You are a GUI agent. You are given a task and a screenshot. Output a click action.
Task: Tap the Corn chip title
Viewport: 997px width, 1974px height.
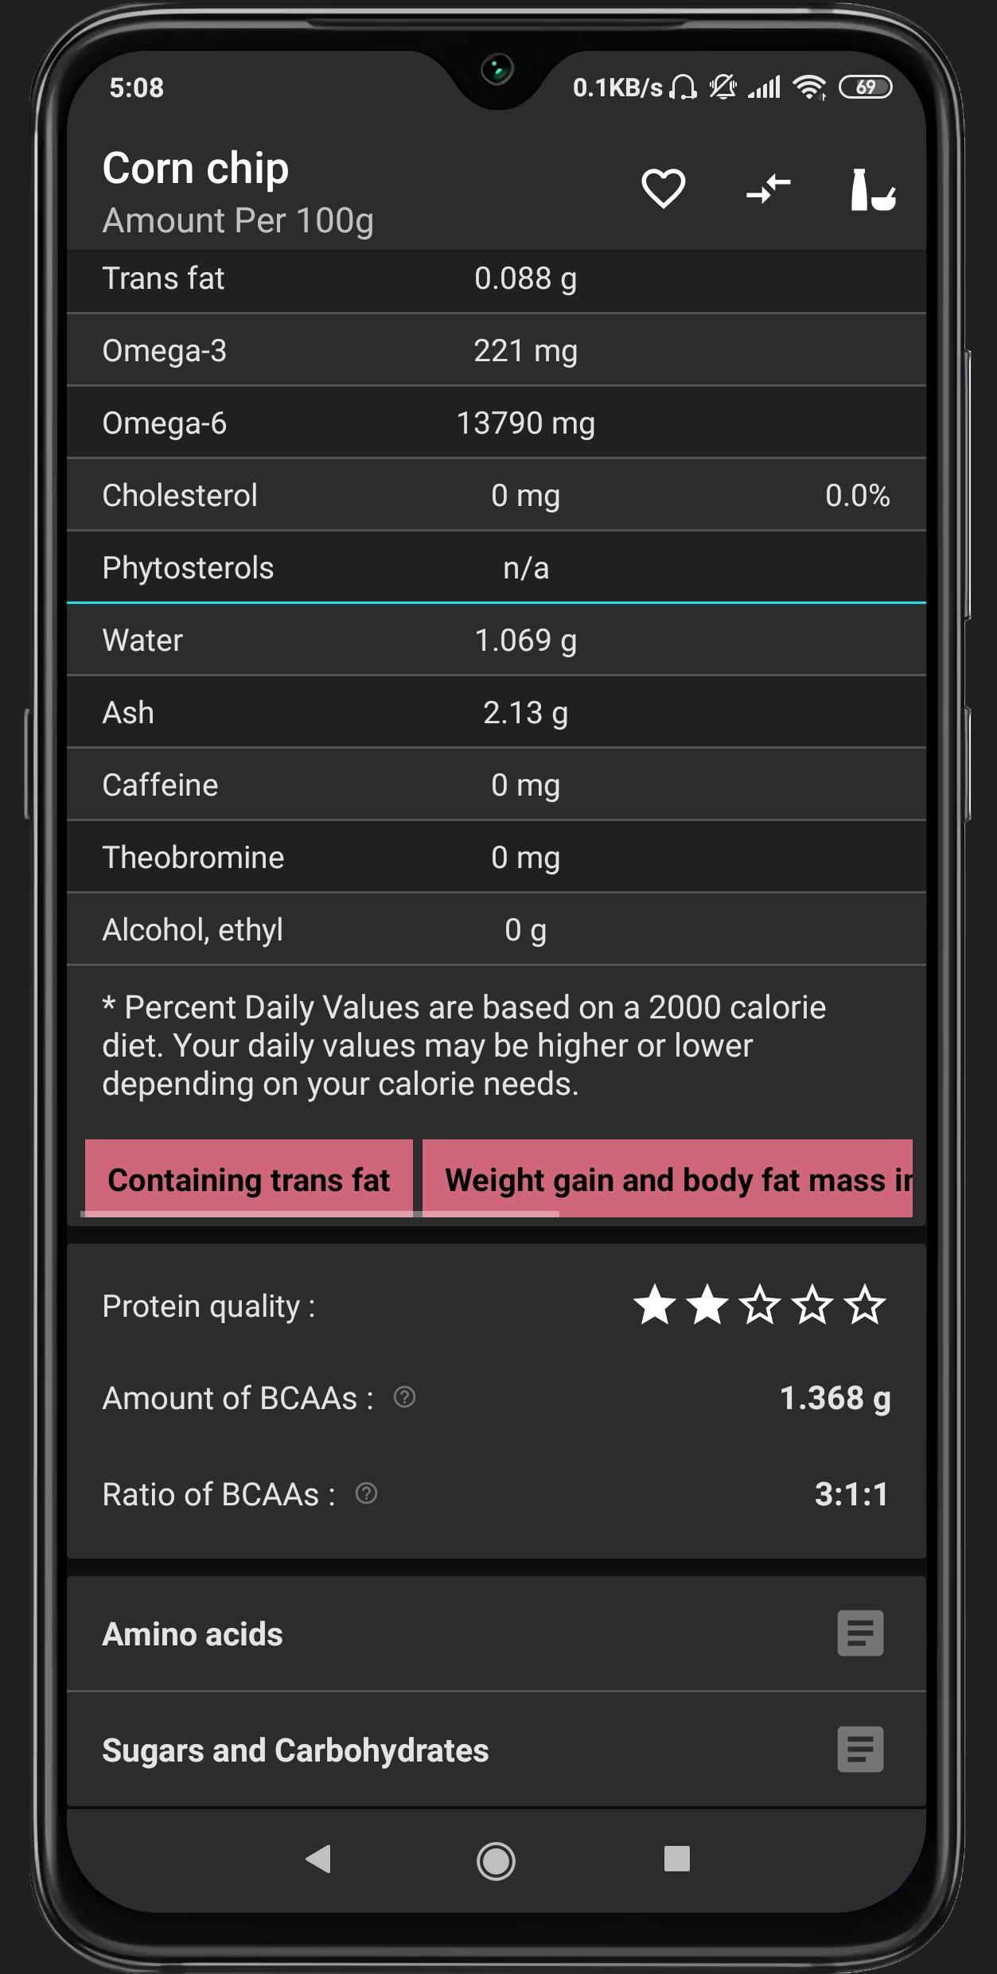pyautogui.click(x=196, y=169)
